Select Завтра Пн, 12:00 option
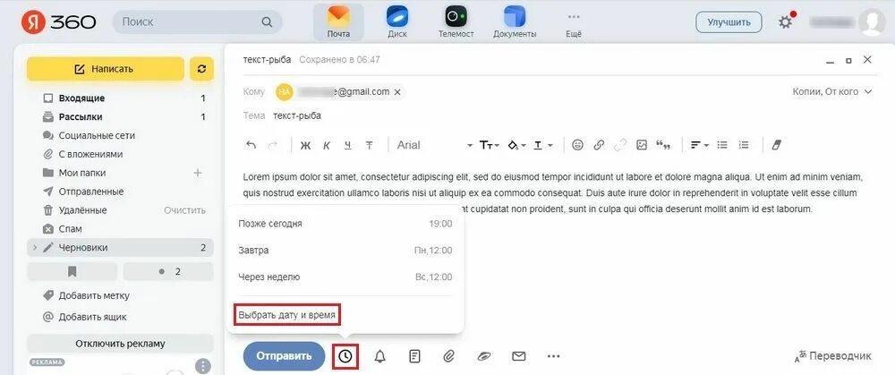 [x=345, y=250]
